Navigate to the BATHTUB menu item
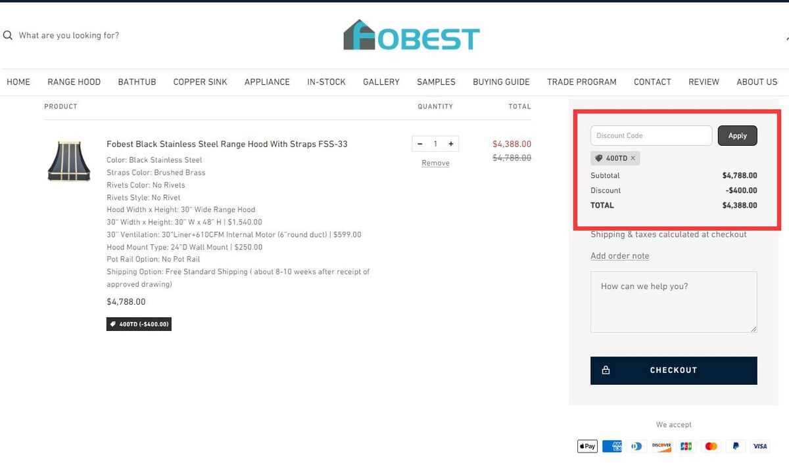This screenshot has width=789, height=463. [x=136, y=81]
